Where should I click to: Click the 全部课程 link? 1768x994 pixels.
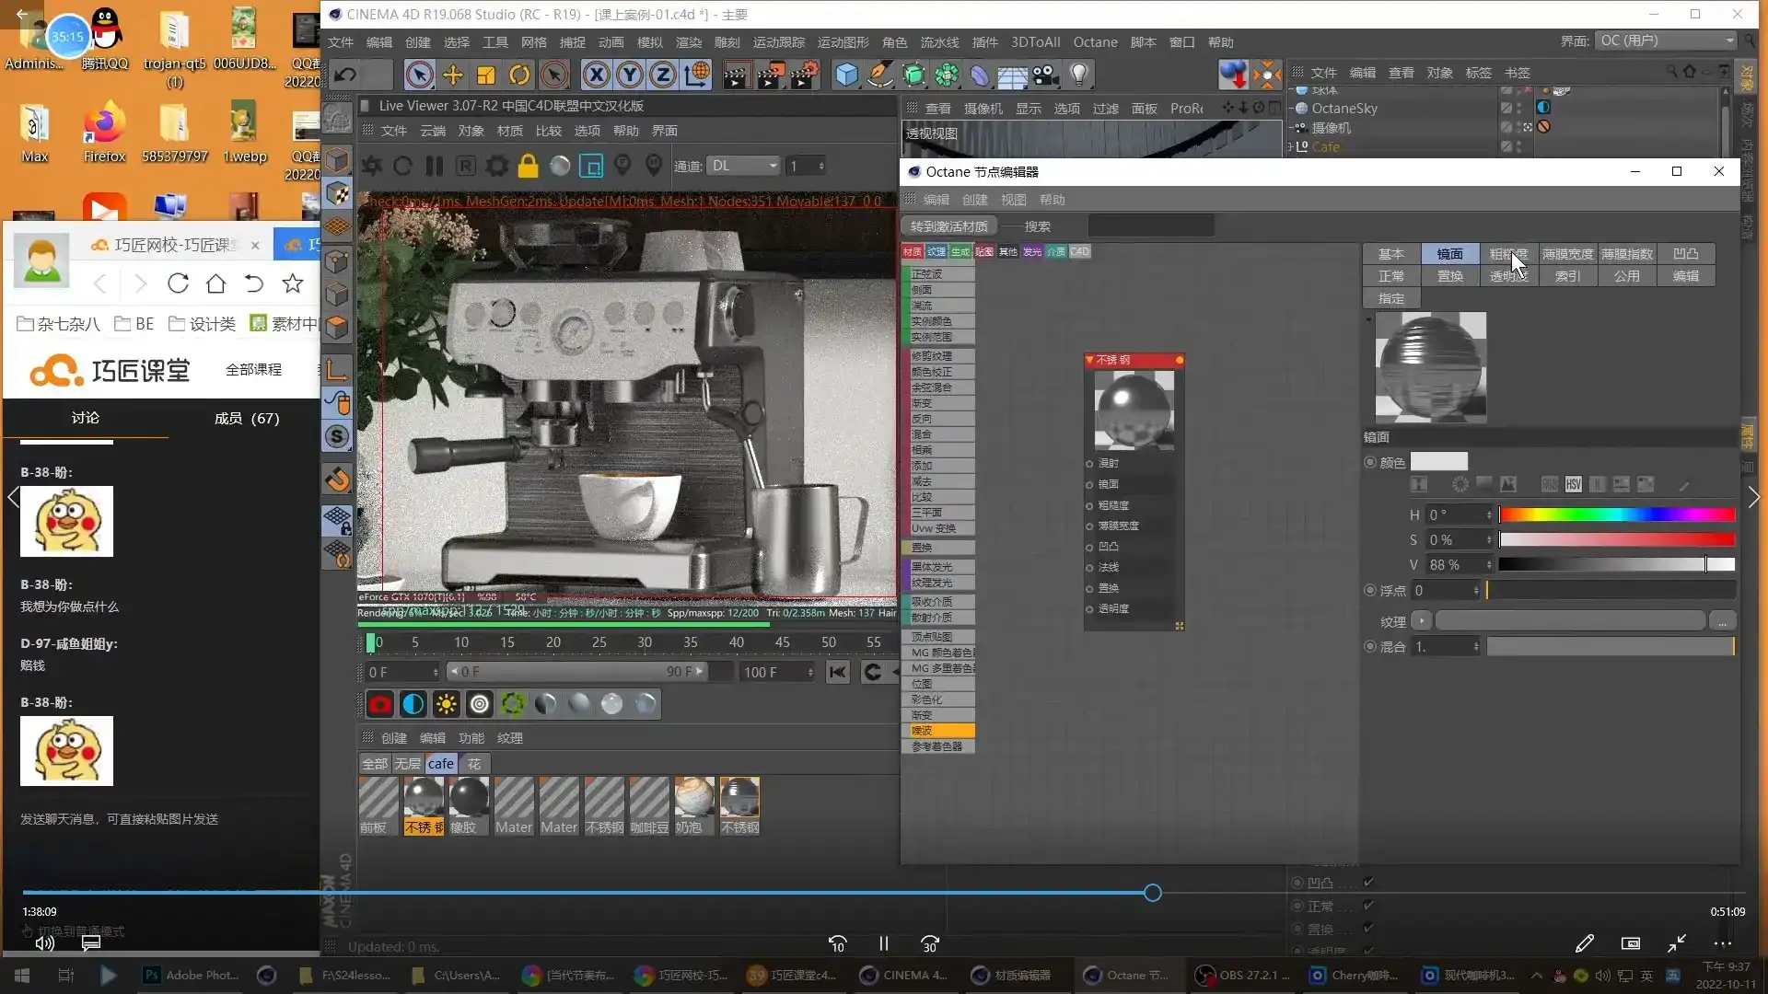[253, 370]
